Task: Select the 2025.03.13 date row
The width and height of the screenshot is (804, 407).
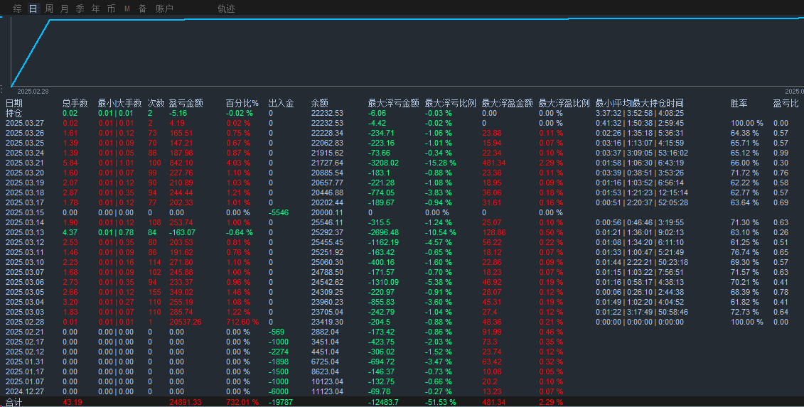Action: click(x=25, y=232)
